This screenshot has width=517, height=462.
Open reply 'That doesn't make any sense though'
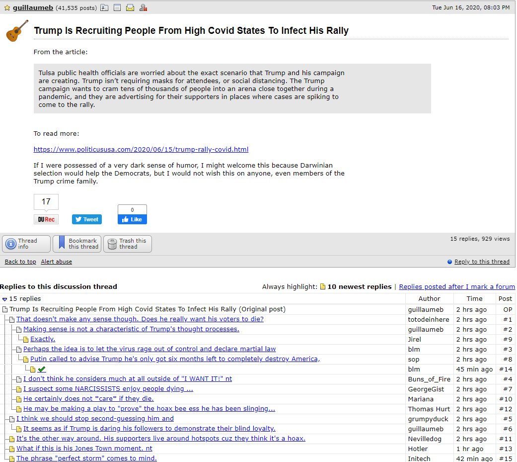[140, 319]
